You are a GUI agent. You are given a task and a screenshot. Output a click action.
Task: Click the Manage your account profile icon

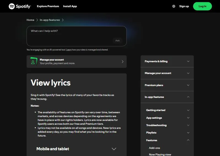tap(34, 61)
